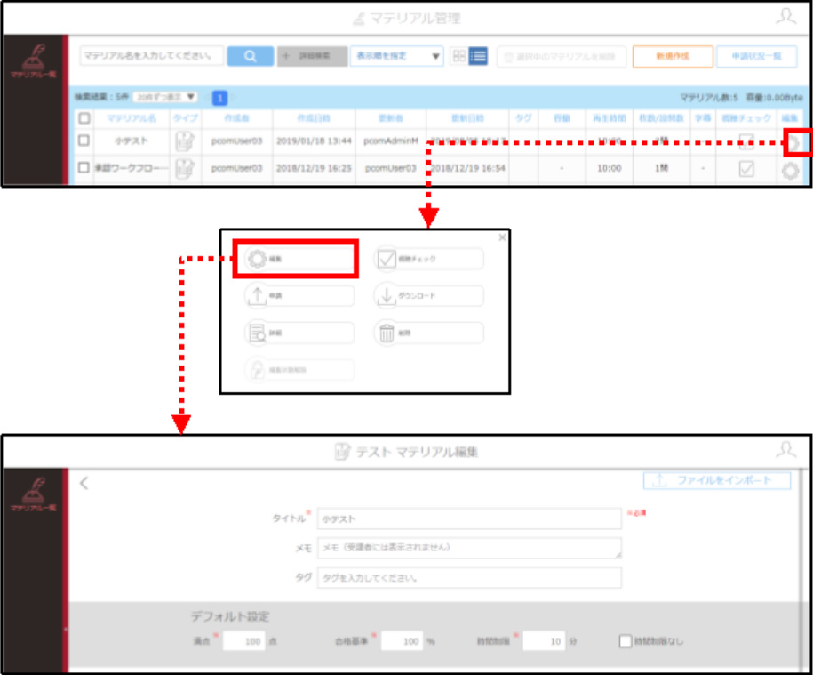The image size is (813, 675).
Task: Open the 表示順を指定 sort dropdown
Action: (x=396, y=56)
